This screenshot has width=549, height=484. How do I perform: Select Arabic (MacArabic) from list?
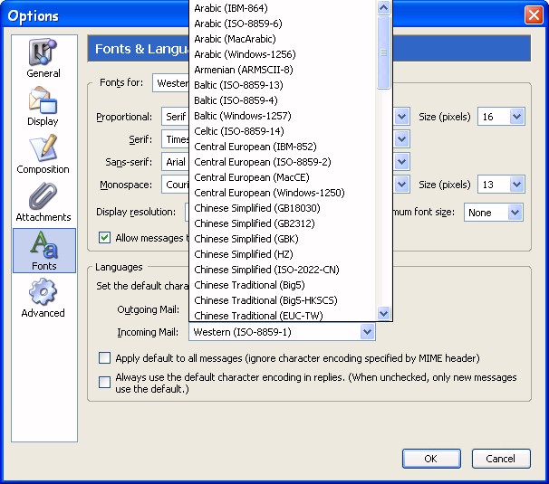(283, 39)
